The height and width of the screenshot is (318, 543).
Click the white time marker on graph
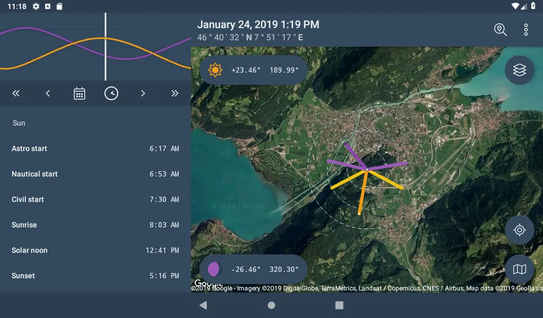[x=105, y=47]
